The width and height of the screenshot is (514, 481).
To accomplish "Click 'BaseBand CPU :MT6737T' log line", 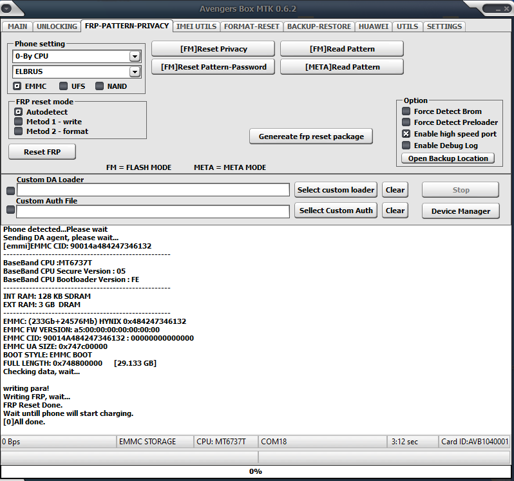I will [48, 263].
